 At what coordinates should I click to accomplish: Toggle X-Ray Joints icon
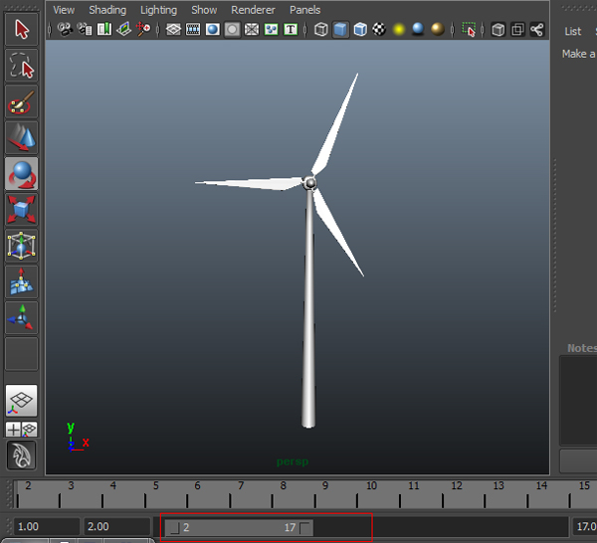pyautogui.click(x=537, y=29)
